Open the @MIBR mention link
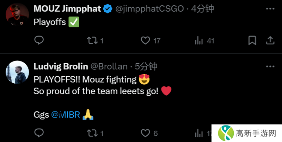This screenshot has width=282, height=142. [66, 115]
